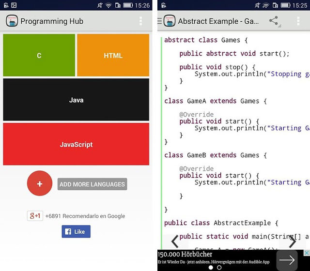Click ADD MORE LANGUAGES button
Viewport: 310px width, 271px height.
coord(93,184)
